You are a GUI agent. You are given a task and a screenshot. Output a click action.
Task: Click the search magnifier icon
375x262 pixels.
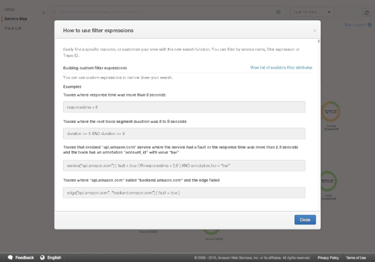[53, 12]
